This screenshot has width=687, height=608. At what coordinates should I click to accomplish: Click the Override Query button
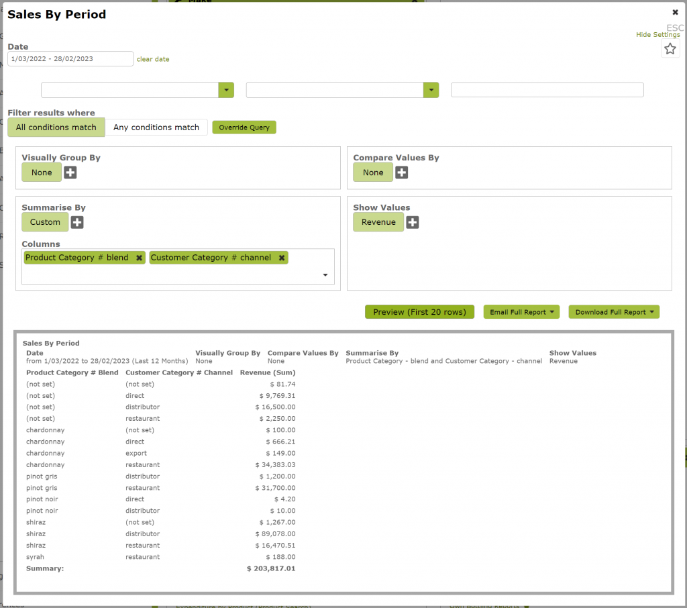coord(244,128)
